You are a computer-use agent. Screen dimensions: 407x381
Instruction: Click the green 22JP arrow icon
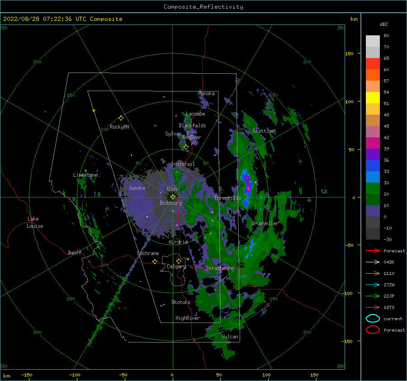373,296
